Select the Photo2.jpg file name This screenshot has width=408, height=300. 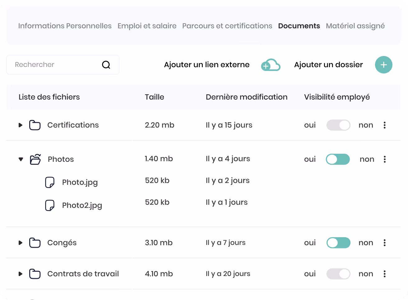tap(82, 205)
